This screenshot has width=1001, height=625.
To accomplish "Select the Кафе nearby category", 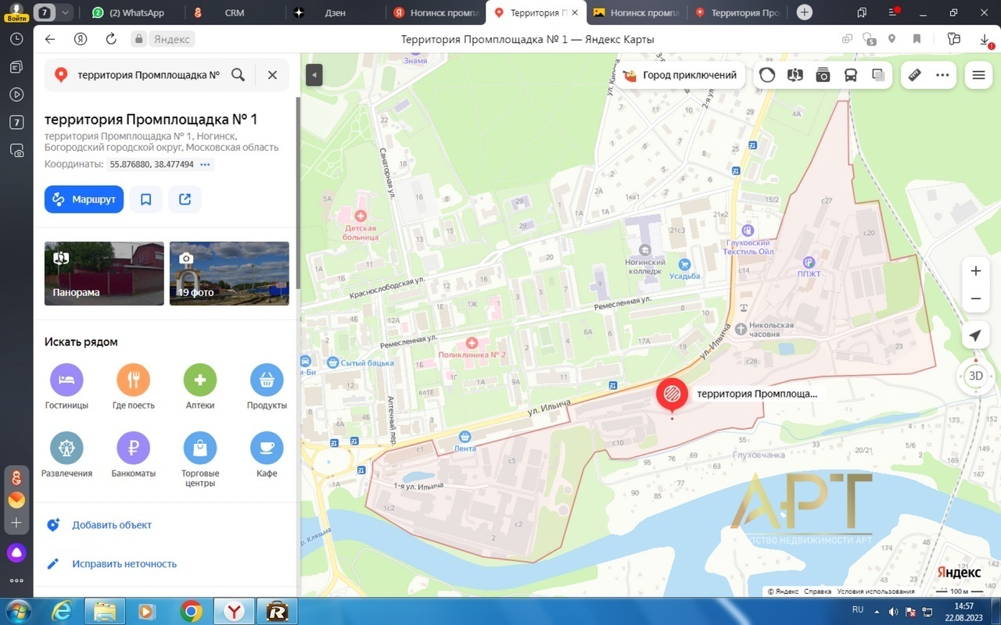I will (267, 455).
